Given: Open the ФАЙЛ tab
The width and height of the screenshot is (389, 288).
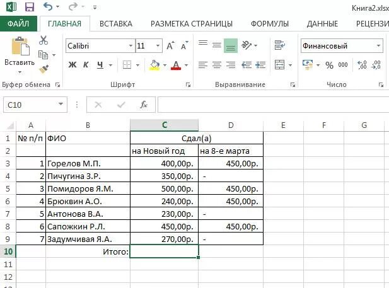Looking at the screenshot, I should tap(18, 24).
